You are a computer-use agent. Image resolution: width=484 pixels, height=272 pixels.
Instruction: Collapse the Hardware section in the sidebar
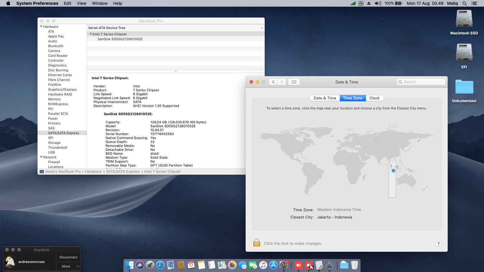[41, 27]
